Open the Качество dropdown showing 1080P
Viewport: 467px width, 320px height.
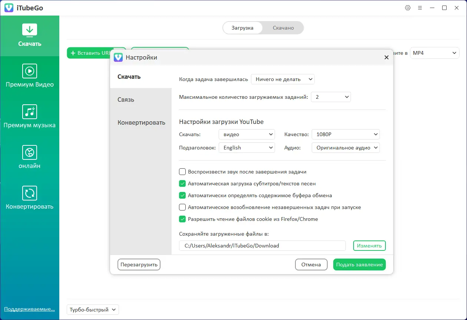tap(346, 134)
